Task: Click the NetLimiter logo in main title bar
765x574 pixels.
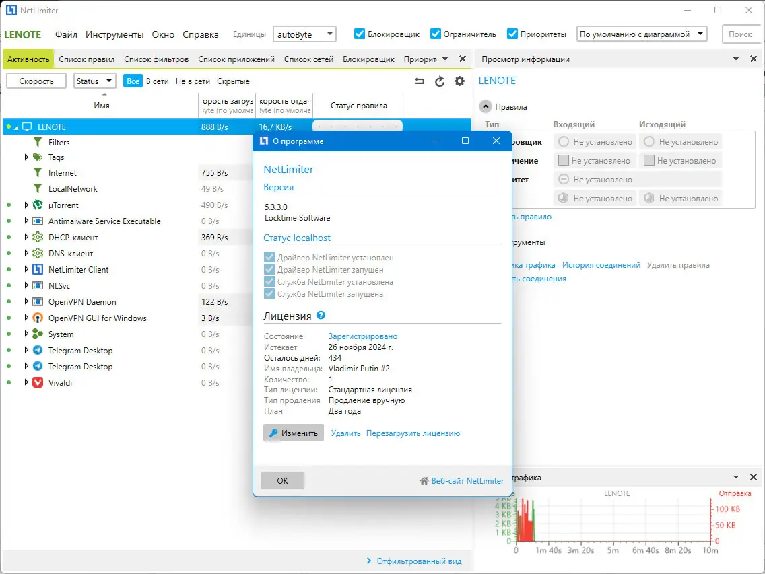Action: coord(11,10)
